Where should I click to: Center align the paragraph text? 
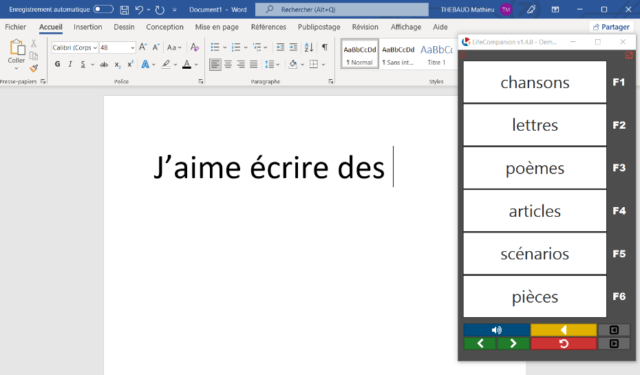pos(228,64)
